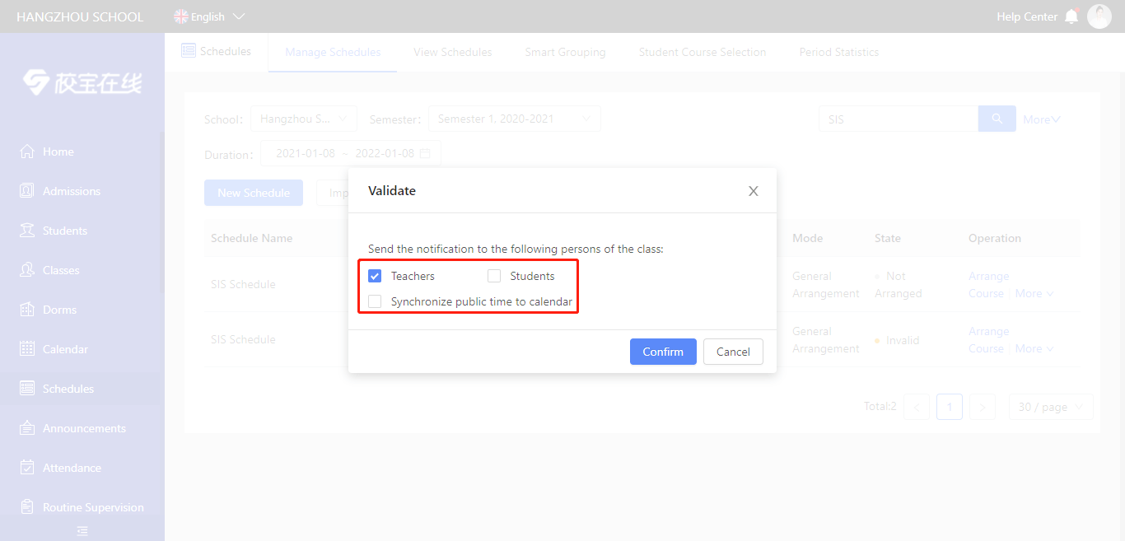Screen dimensions: 1125x541
Task: Click the SIS search input field
Action: tap(899, 119)
